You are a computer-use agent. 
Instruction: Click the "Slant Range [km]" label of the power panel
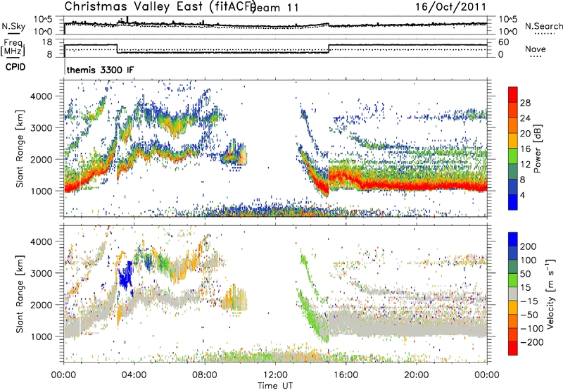(20, 149)
